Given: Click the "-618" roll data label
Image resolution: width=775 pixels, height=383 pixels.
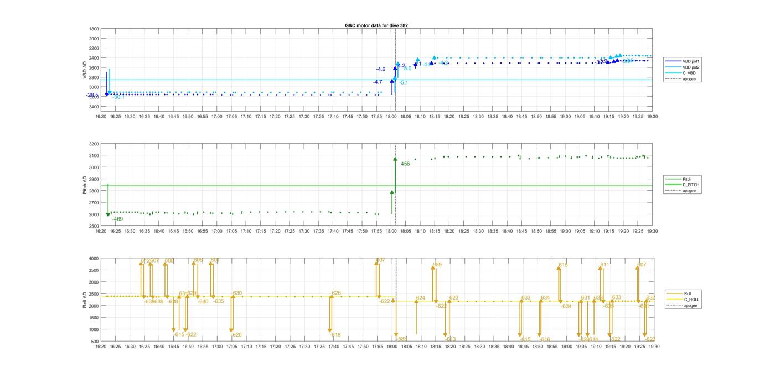Looking at the screenshot, I should tap(335, 335).
